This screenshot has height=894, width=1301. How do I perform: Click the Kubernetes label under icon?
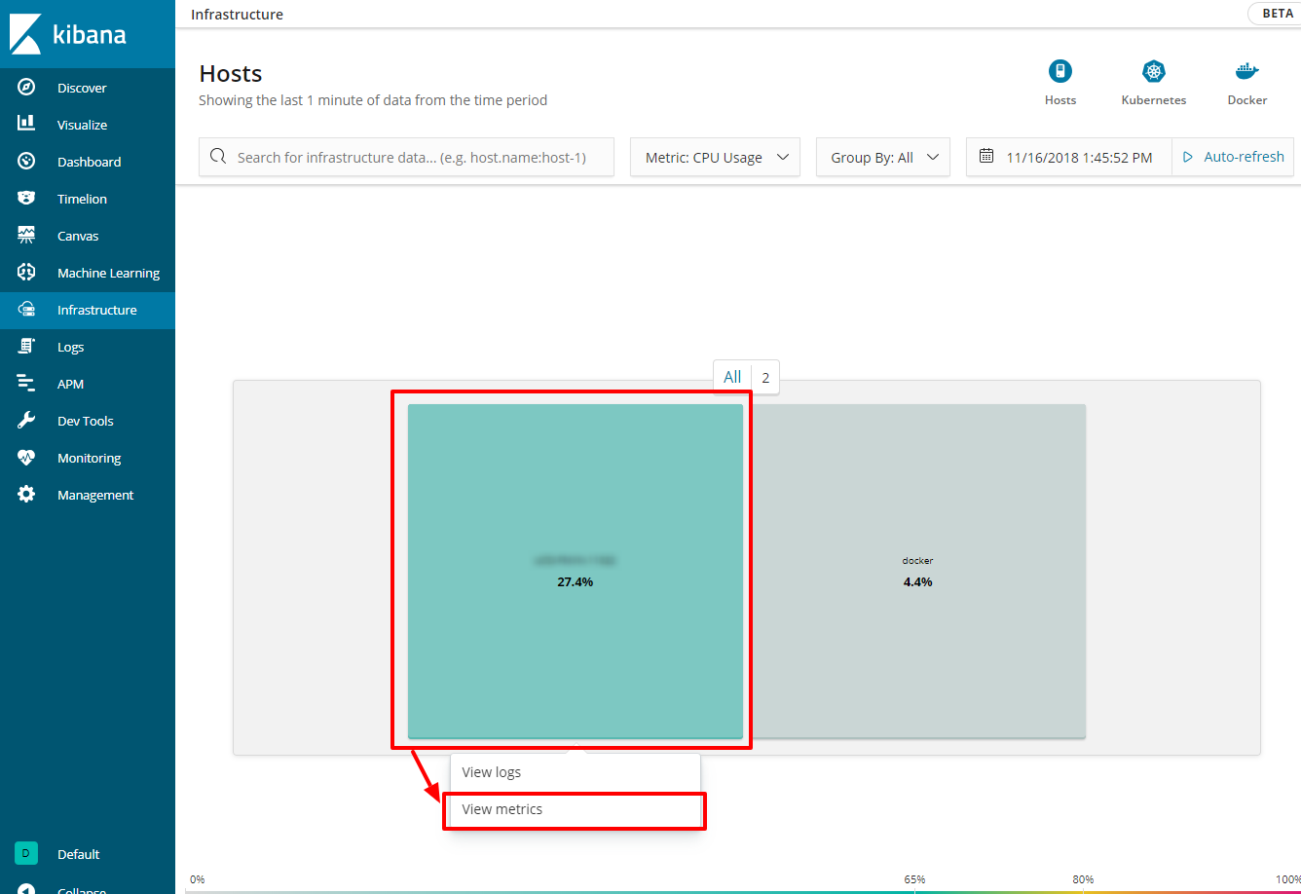click(1154, 100)
